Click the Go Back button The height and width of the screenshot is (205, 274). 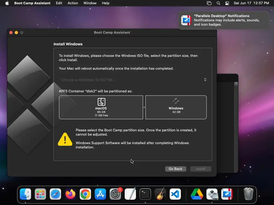(x=176, y=169)
